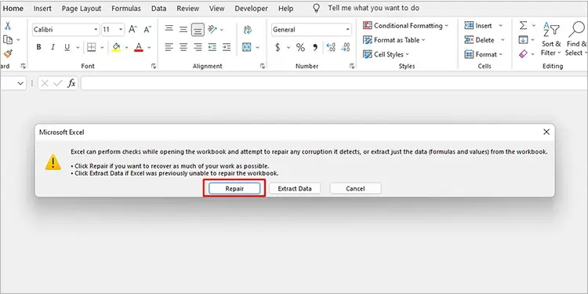Open Sort & Filter menu

[551, 38]
